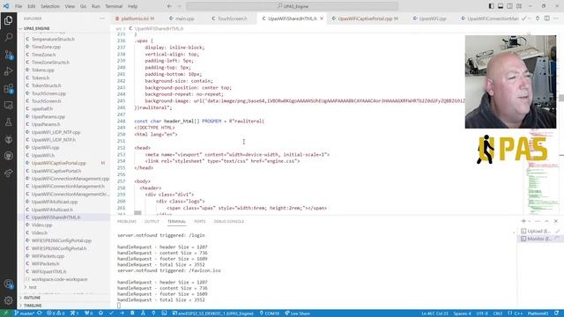Toggle primary side bar layout icon
This screenshot has width=564, height=317.
point(492,6)
